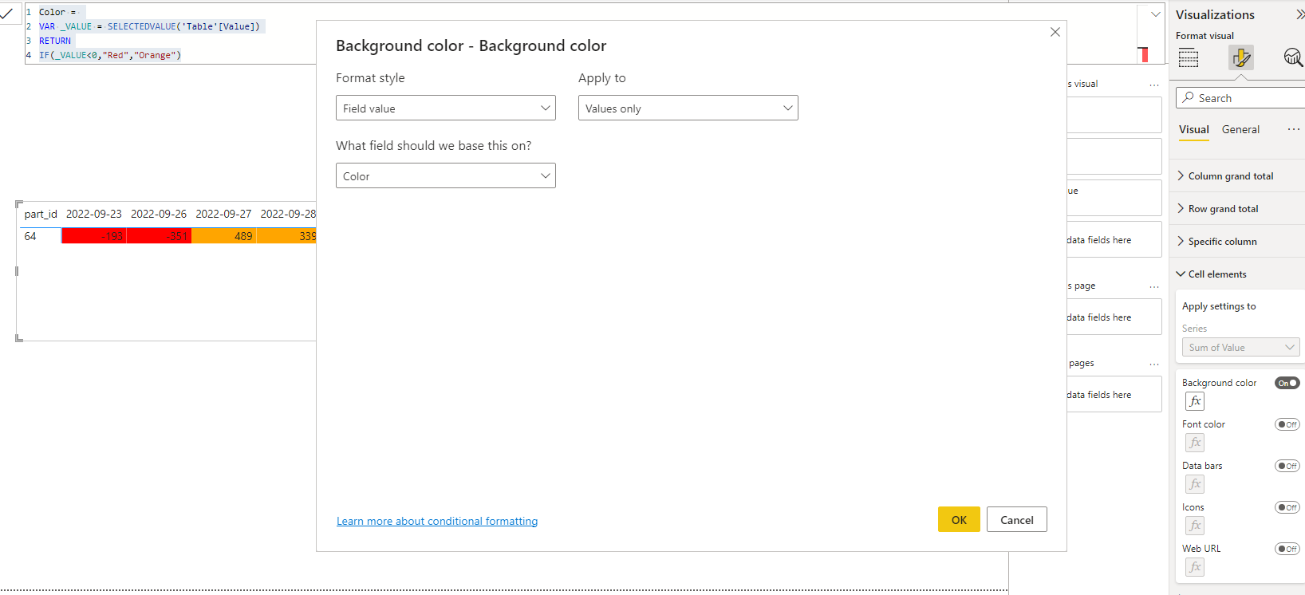
Task: Expand the formula bar chevron
Action: 1155,14
